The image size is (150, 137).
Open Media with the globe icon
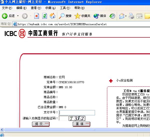[96, 16]
